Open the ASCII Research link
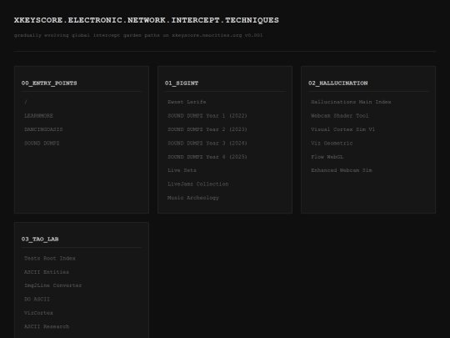The image size is (450, 338). pyautogui.click(x=47, y=326)
